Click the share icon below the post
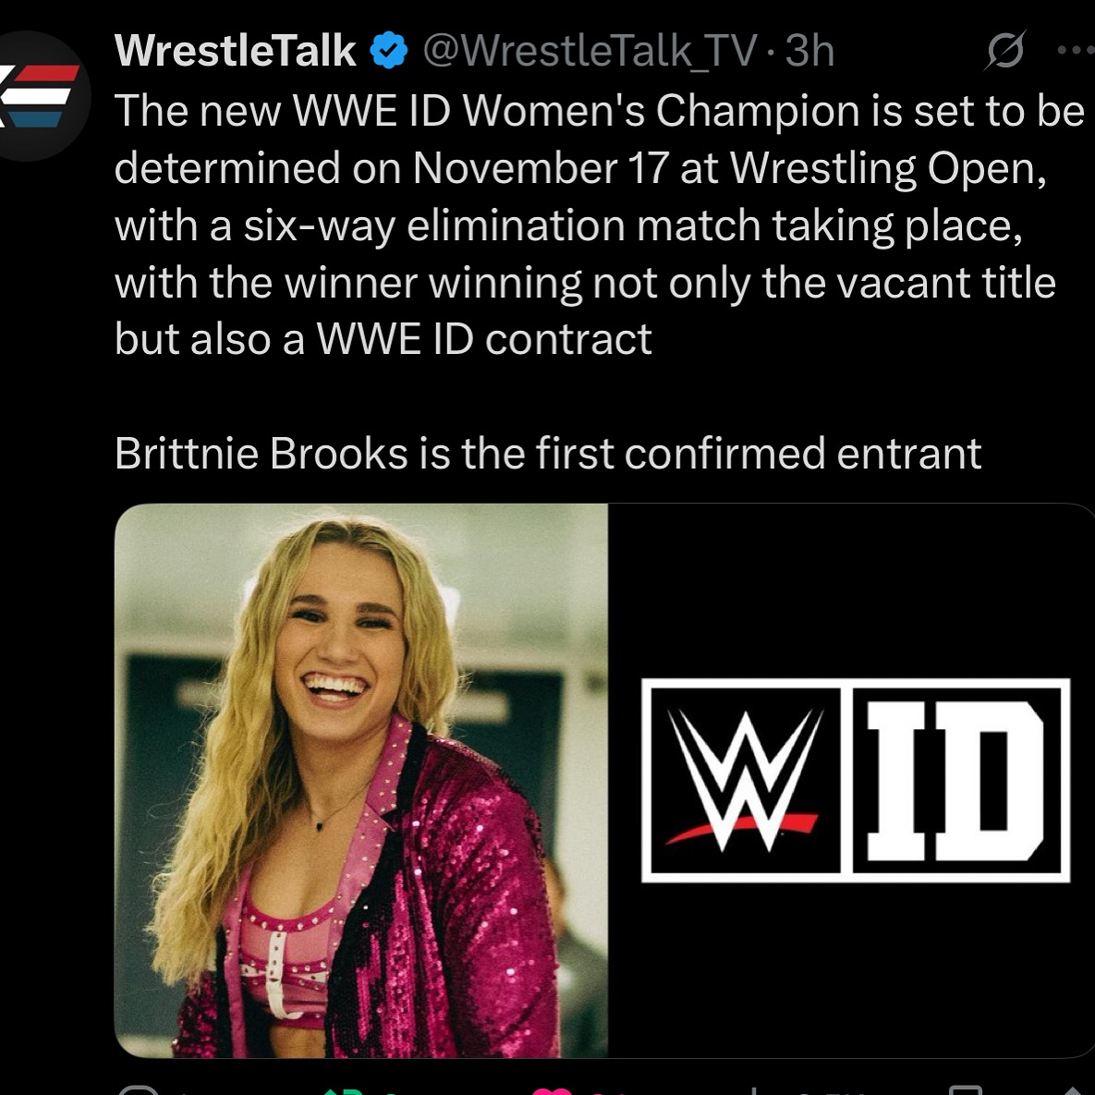This screenshot has height=1095, width=1095. (1072, 1091)
